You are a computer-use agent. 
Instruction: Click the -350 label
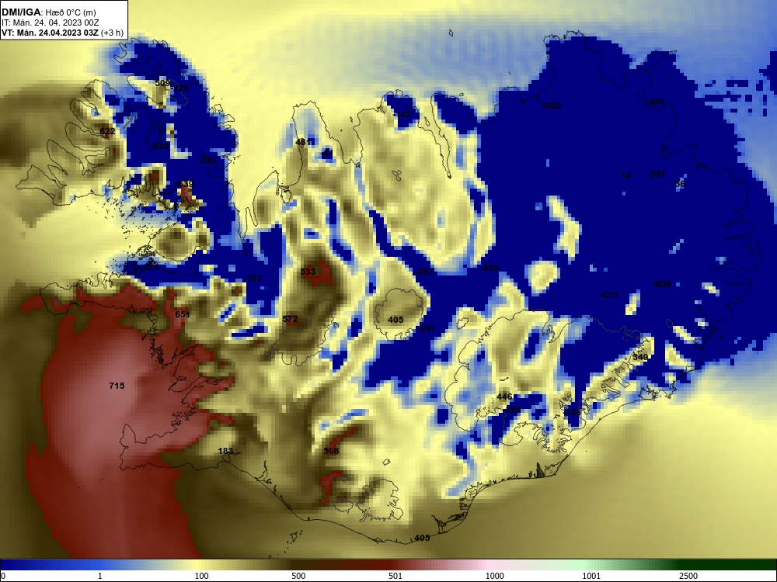159,146
